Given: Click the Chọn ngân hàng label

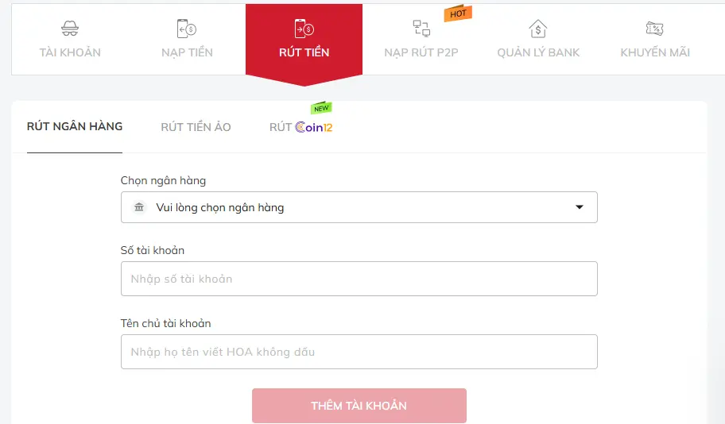Looking at the screenshot, I should [163, 180].
